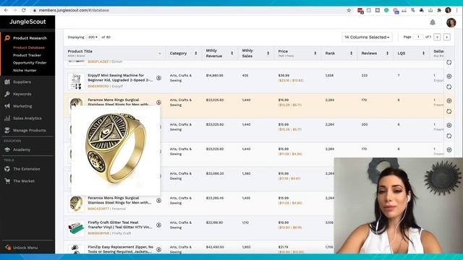Click FixnZip Easy Replacement Zipper title
Screen dimensions: 463x260
point(121,249)
